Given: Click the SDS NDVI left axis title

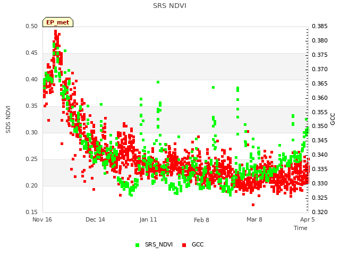Looking at the screenshot, I should (x=8, y=119).
